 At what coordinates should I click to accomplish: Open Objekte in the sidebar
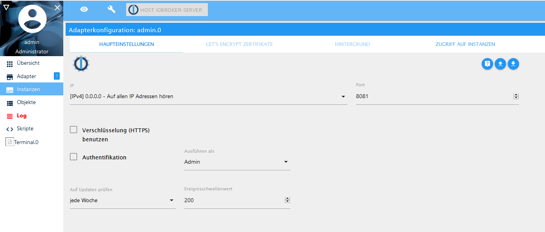click(x=31, y=102)
